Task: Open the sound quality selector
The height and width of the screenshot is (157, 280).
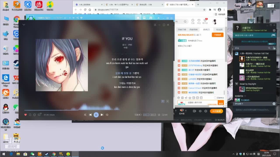Action: tap(146, 115)
